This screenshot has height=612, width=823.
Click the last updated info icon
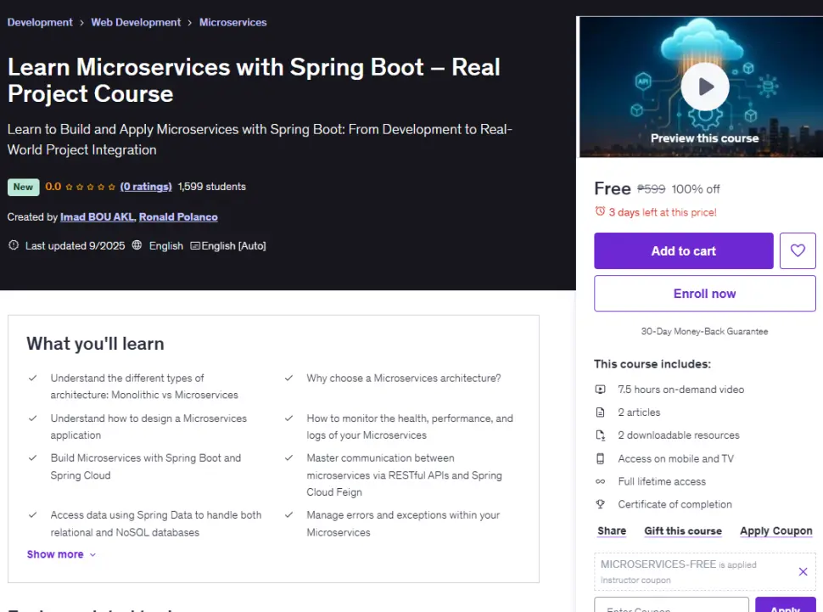click(14, 245)
